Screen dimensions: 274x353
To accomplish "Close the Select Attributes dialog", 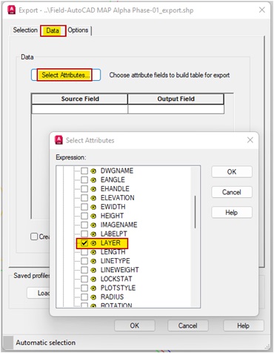I will pyautogui.click(x=250, y=140).
